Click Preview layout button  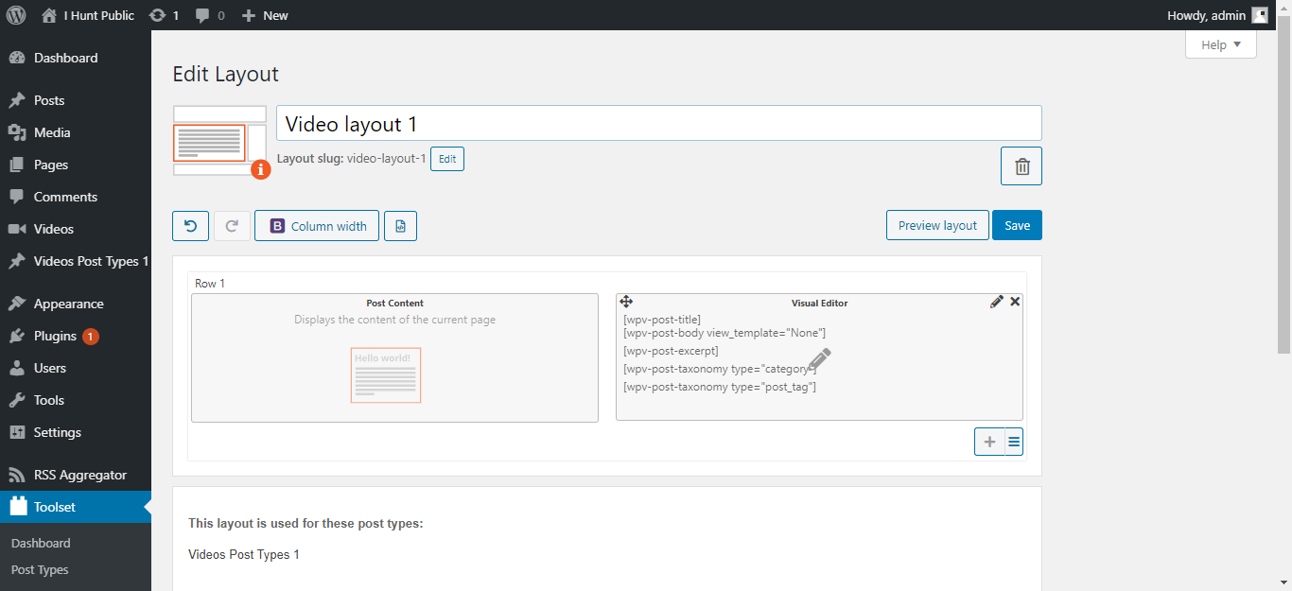937,225
